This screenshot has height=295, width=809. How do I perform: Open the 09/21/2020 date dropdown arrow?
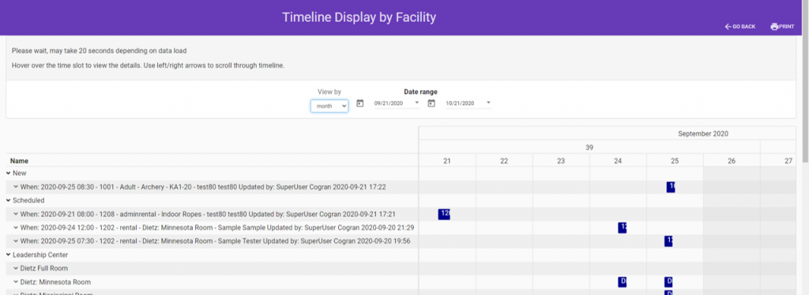click(417, 103)
